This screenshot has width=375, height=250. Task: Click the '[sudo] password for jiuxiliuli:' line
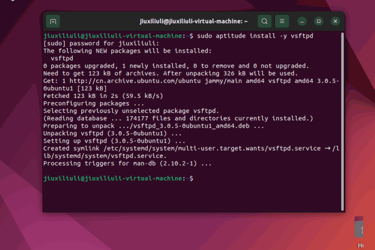click(x=101, y=43)
